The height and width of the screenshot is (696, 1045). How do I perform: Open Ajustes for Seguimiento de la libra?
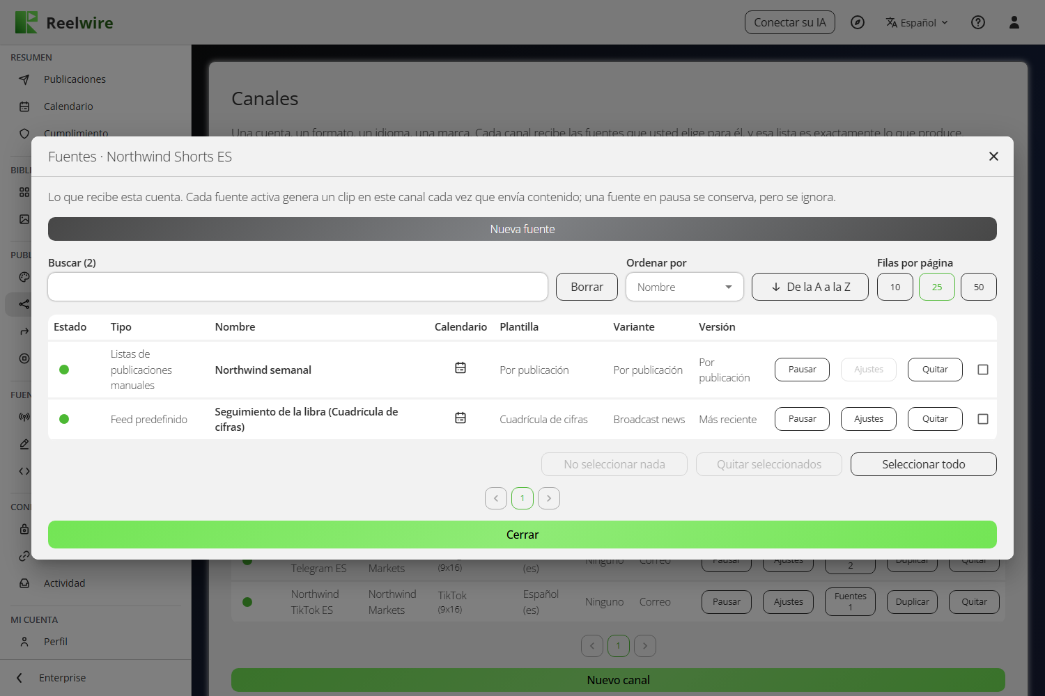pyautogui.click(x=869, y=419)
